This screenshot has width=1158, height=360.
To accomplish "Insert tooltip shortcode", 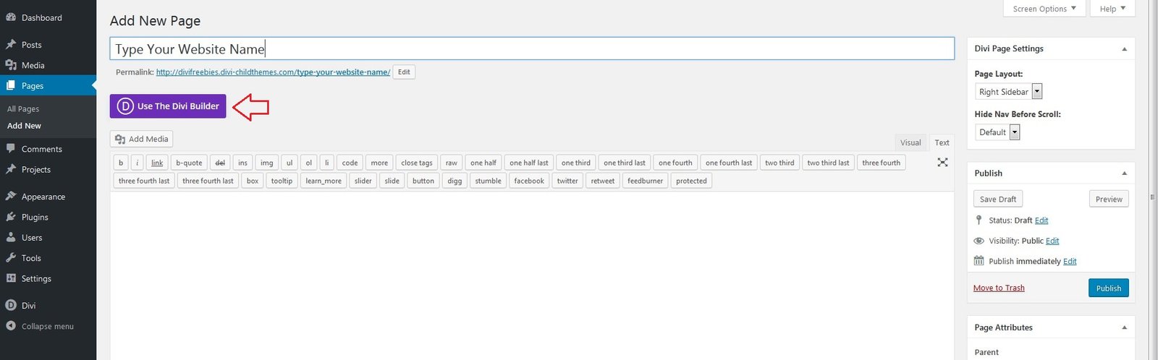I will (282, 181).
